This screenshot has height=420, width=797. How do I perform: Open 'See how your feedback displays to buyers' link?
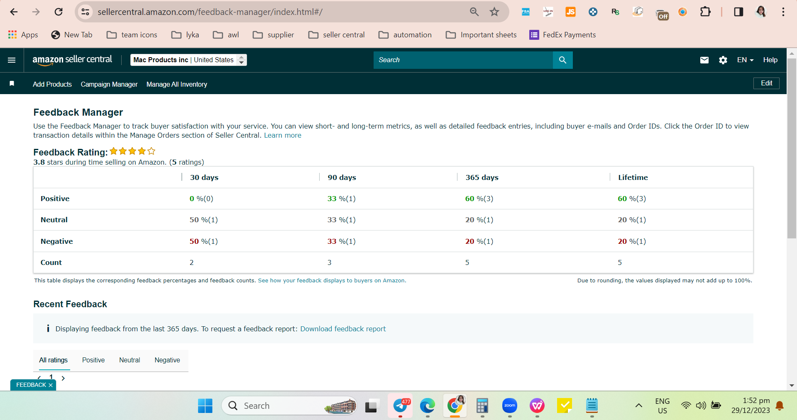click(332, 281)
